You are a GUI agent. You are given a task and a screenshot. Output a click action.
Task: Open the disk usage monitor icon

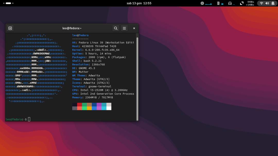(x=230, y=3)
